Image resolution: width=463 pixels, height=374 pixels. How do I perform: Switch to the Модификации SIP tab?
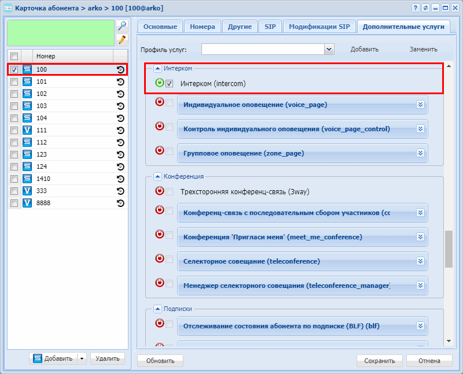click(x=319, y=27)
